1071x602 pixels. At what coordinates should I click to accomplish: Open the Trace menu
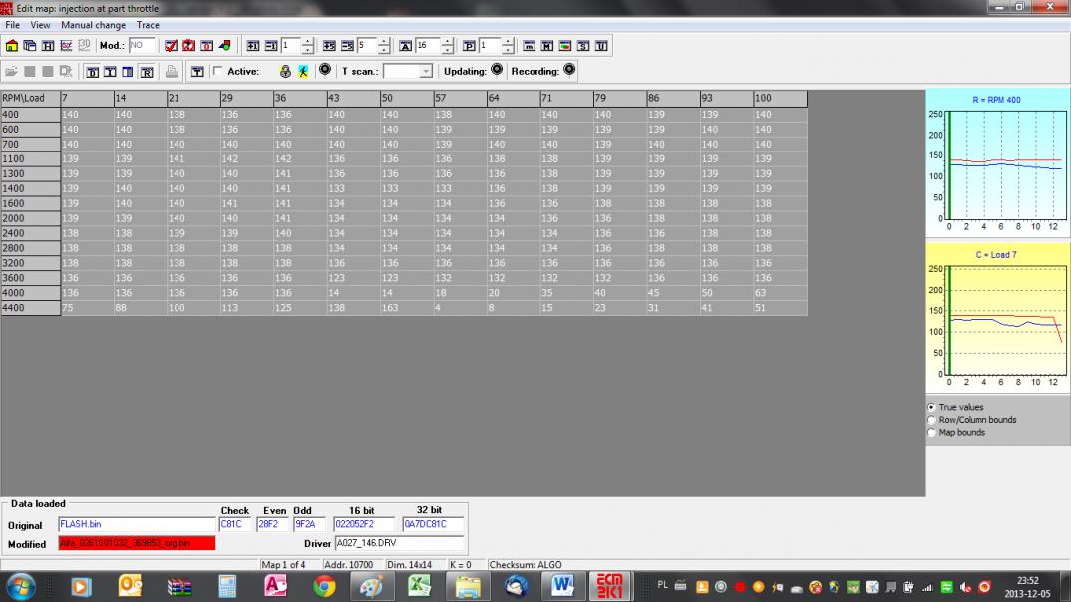pyautogui.click(x=148, y=25)
